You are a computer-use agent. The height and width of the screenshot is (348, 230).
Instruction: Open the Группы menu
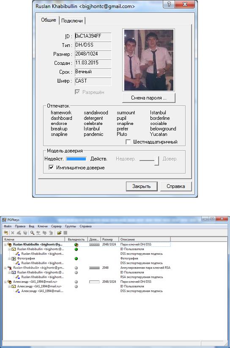[71, 226]
